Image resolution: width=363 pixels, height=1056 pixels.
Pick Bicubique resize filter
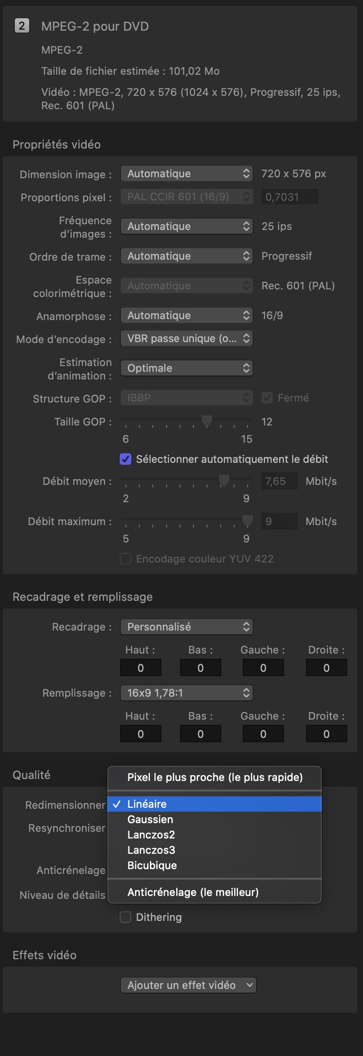[x=152, y=865]
